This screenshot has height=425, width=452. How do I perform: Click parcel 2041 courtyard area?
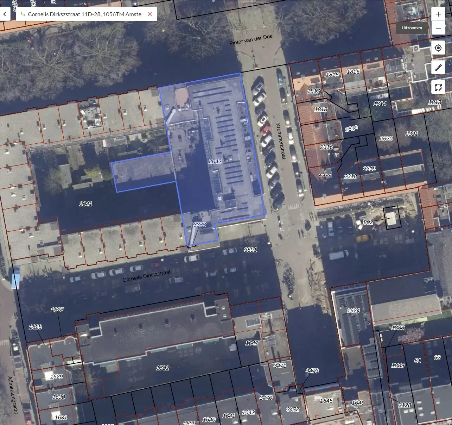[x=86, y=204]
